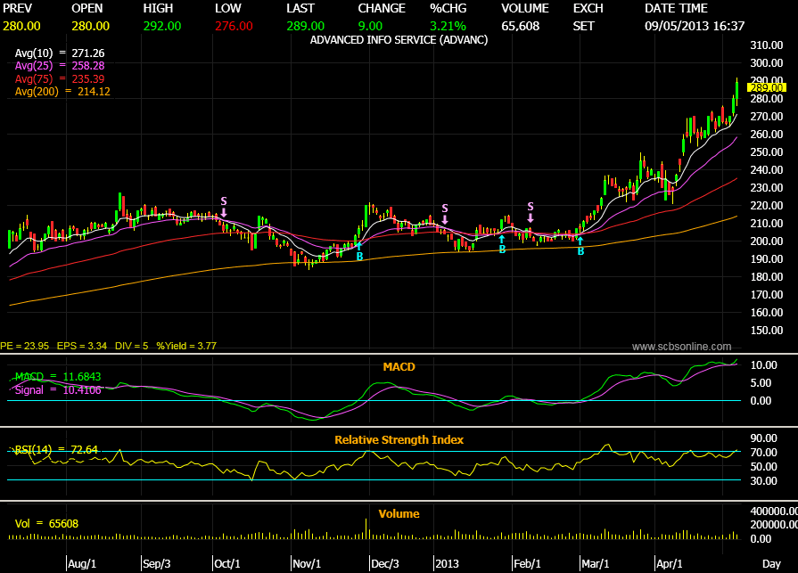Click the Relative Strength Index panel title
Image resolution: width=798 pixels, height=573 pixels.
pyautogui.click(x=399, y=440)
